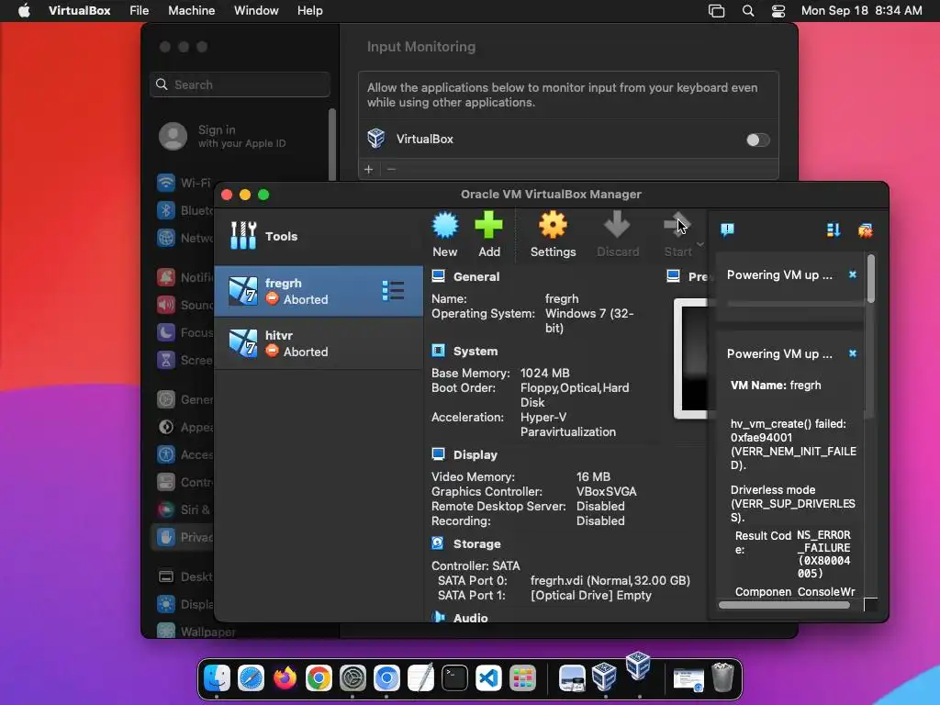Click the [Optical Drive] Empty entry

point(590,595)
